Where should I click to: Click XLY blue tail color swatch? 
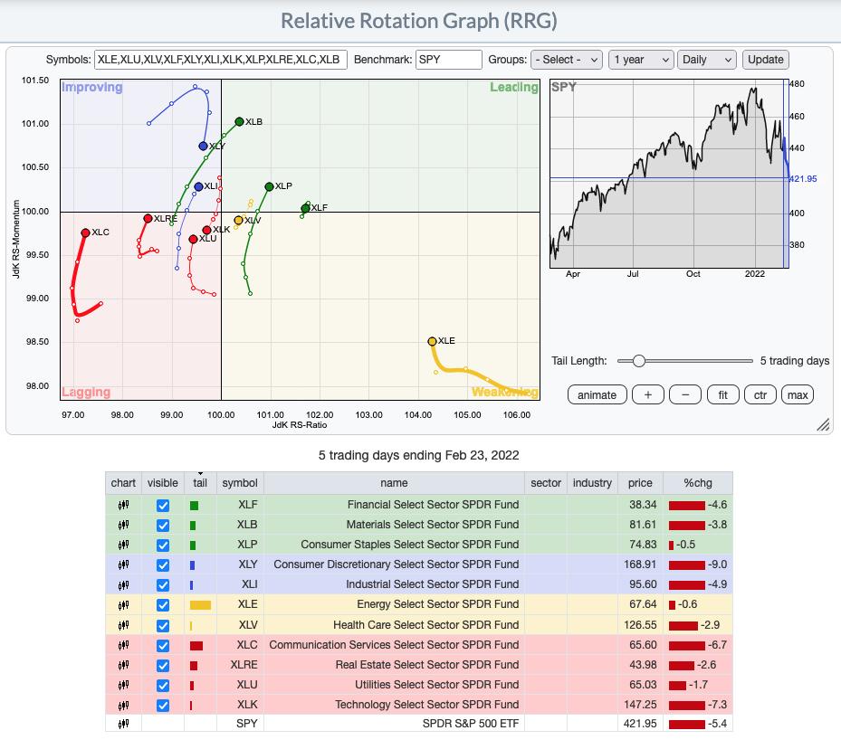193,564
